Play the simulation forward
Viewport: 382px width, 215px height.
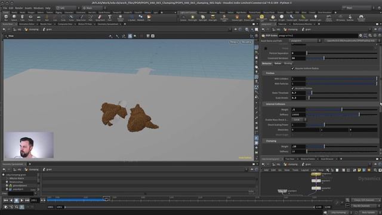21,201
